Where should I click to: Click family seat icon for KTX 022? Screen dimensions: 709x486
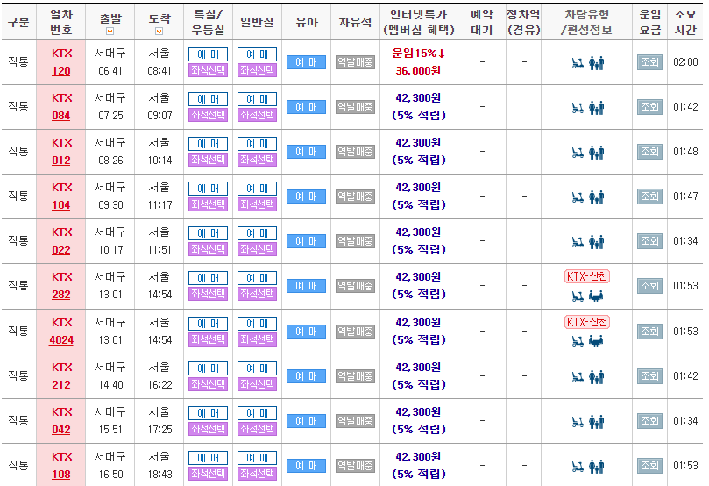pyautogui.click(x=597, y=242)
